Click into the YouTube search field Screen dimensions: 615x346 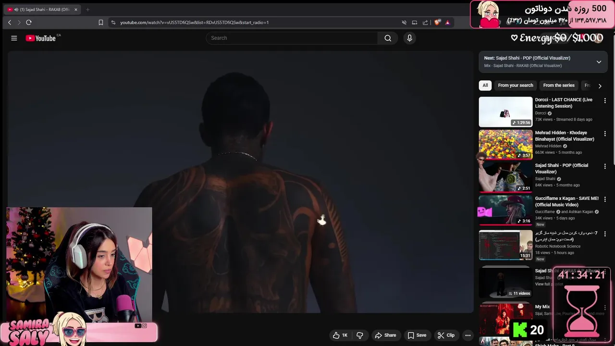292,38
